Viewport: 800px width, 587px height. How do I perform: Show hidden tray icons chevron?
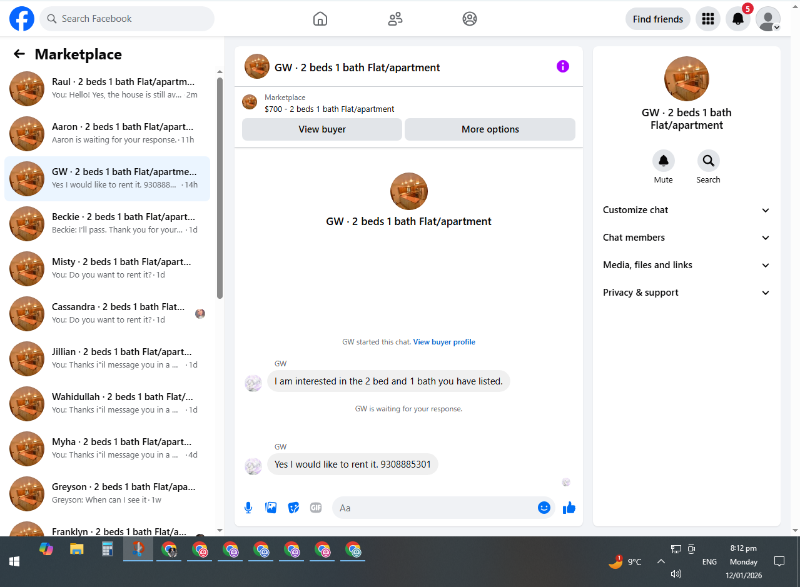[x=661, y=561]
